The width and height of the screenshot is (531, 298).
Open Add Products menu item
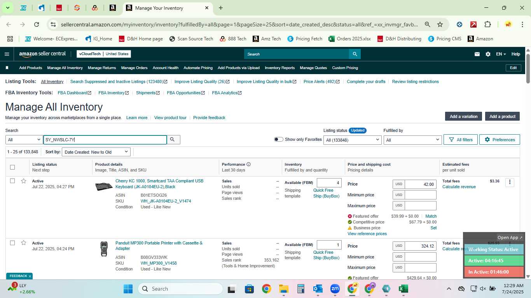(31, 68)
